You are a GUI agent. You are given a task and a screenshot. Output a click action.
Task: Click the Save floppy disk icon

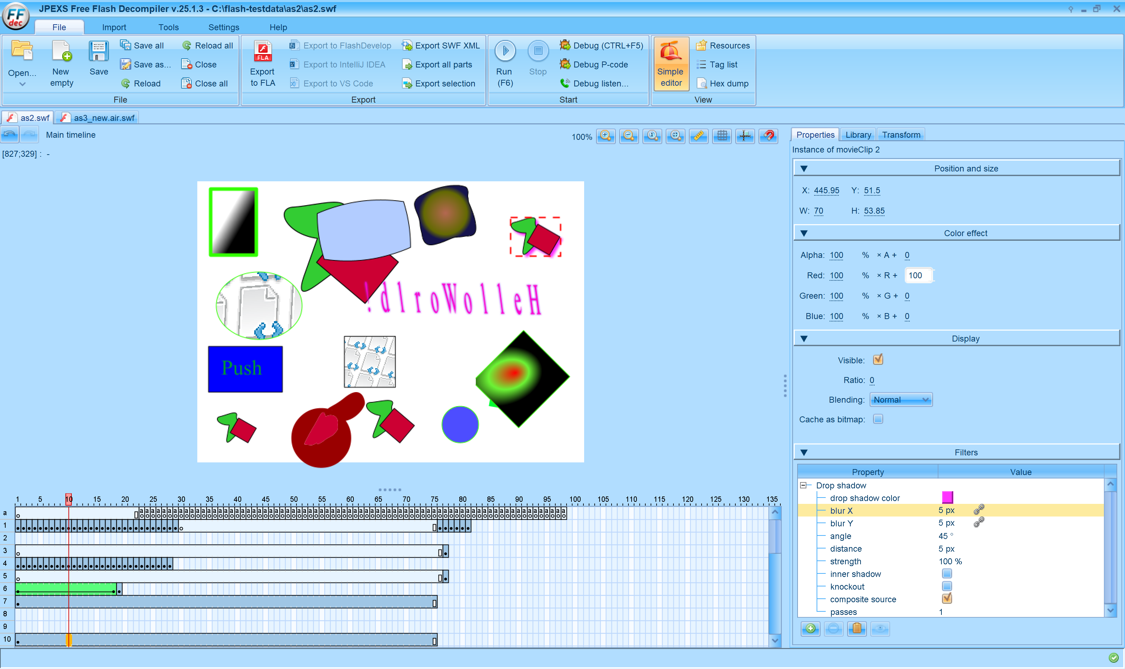tap(98, 51)
